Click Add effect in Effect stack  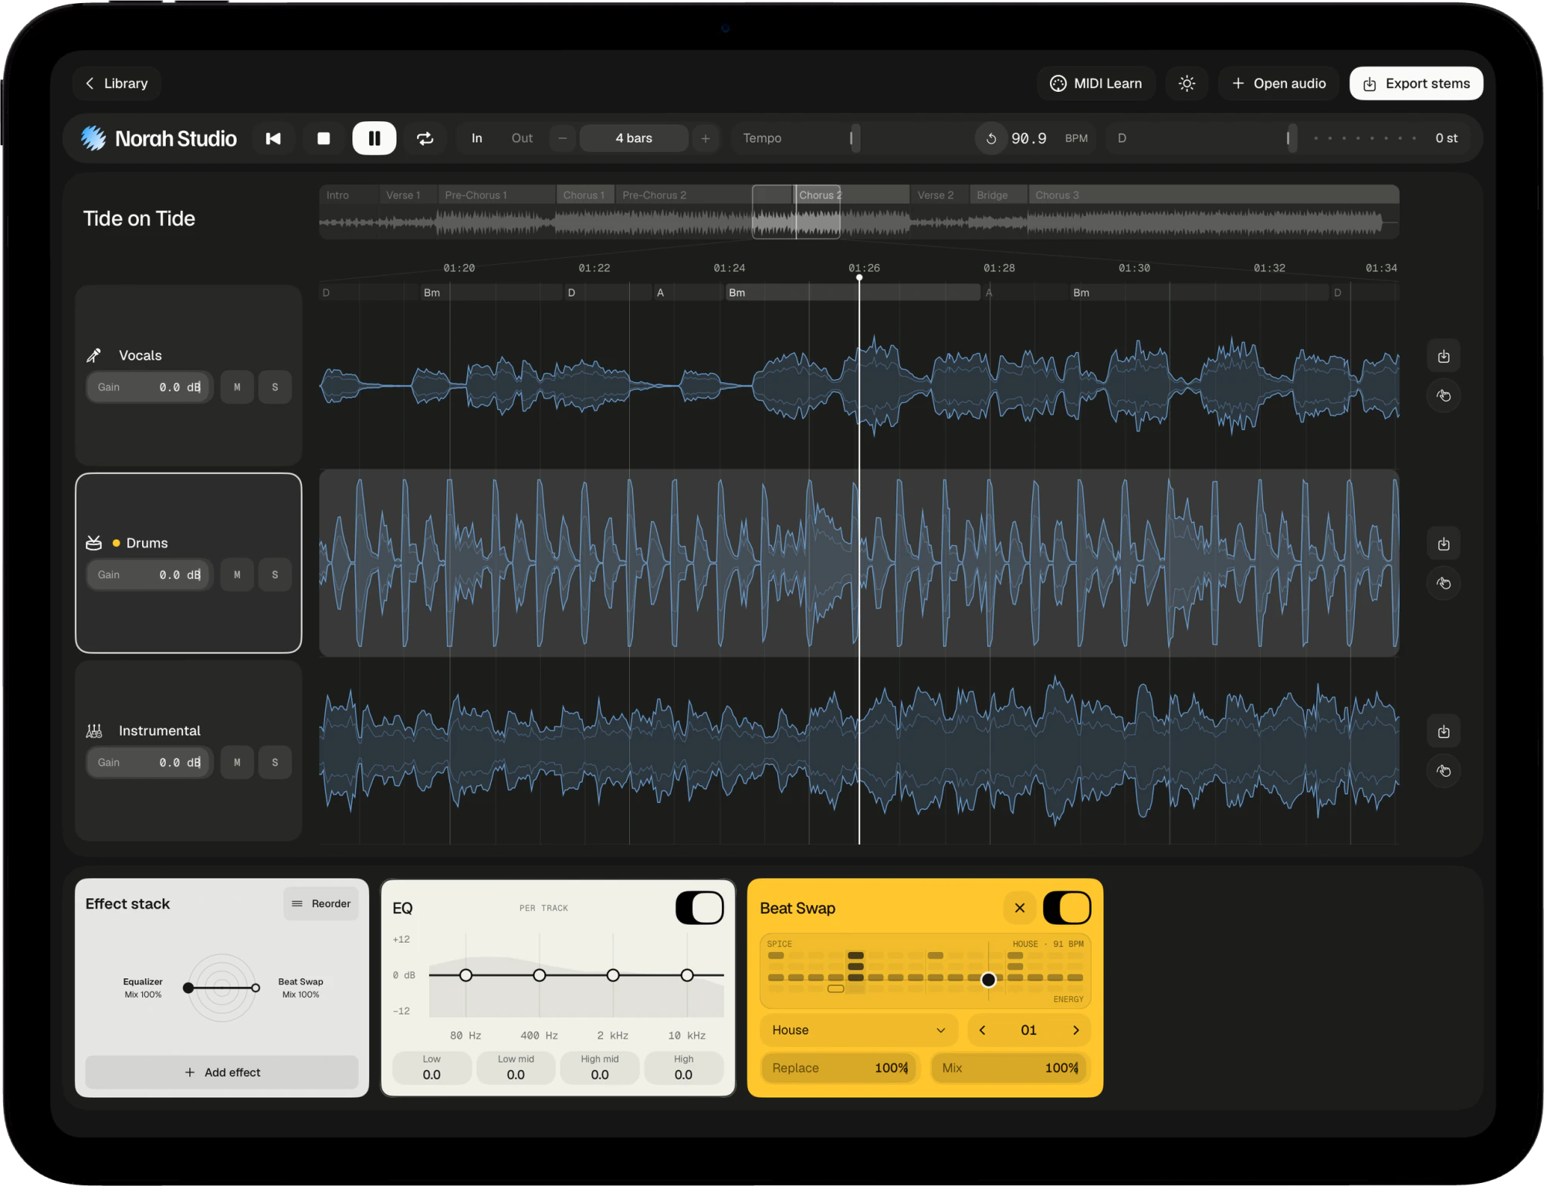222,1072
